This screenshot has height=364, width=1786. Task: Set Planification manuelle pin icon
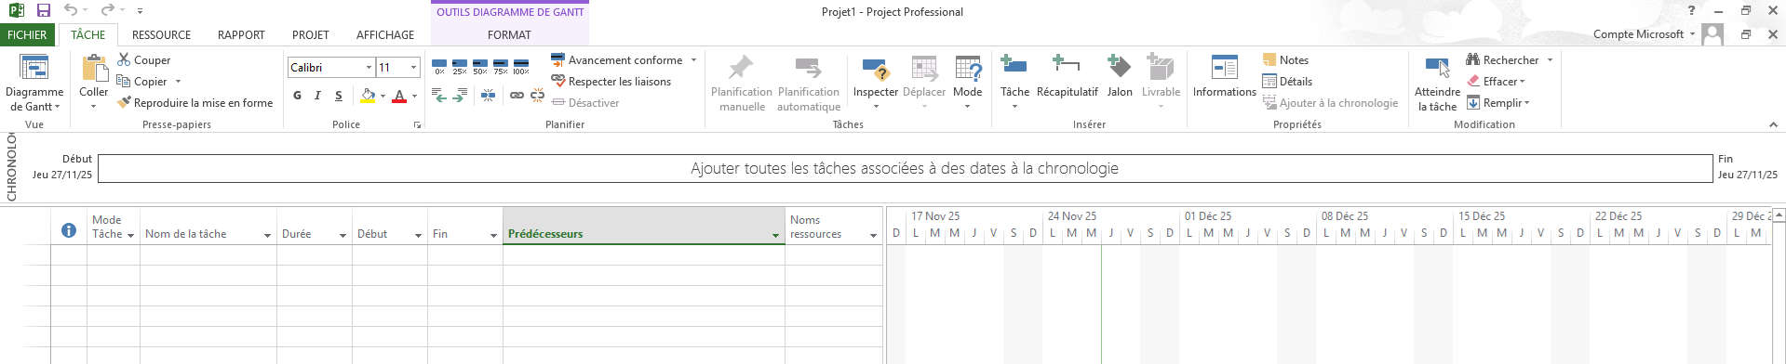[x=742, y=83]
